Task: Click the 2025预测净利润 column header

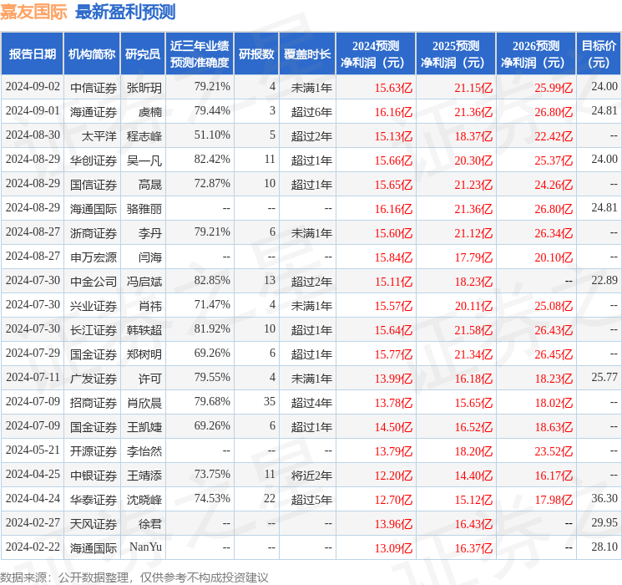Action: point(456,53)
